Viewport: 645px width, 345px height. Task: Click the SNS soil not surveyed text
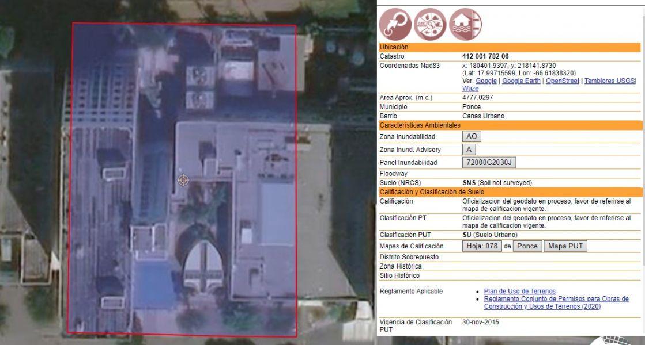point(497,182)
